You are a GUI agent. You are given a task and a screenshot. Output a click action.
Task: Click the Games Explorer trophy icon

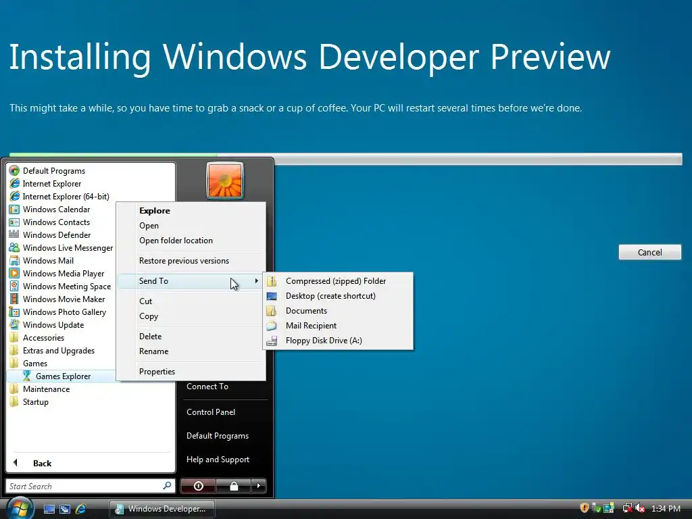[x=27, y=376]
